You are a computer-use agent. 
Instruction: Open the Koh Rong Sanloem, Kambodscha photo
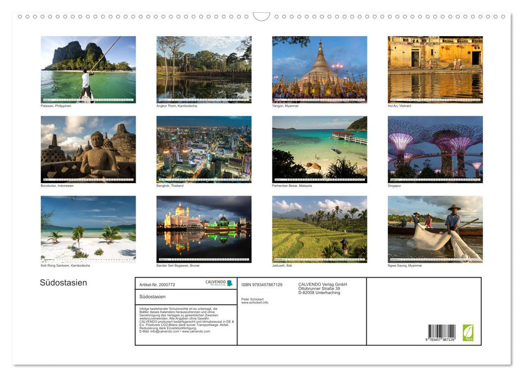(88, 226)
